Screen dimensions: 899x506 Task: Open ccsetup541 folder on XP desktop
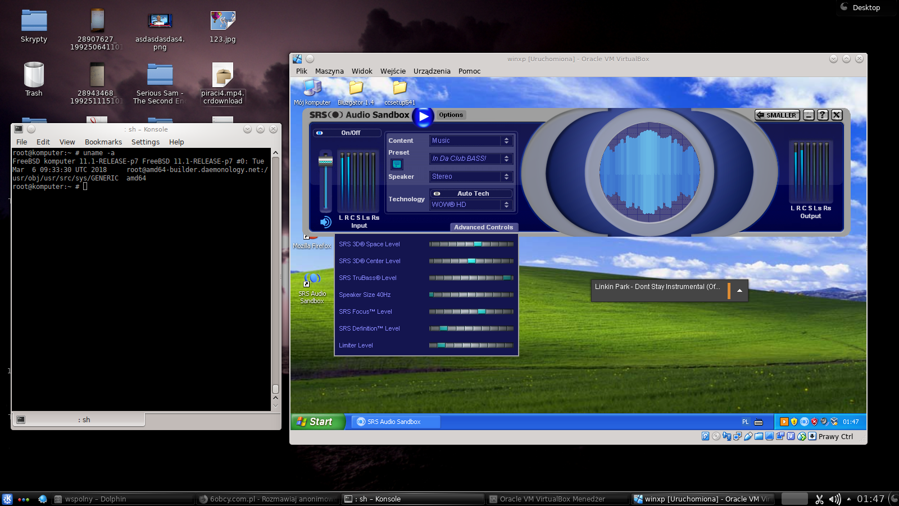[399, 92]
